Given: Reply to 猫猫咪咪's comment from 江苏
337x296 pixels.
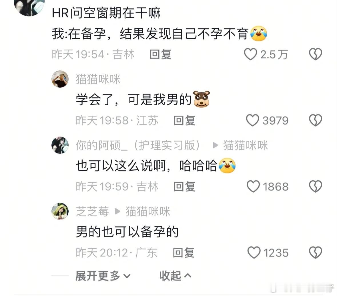Looking at the screenshot, I should coord(184,120).
